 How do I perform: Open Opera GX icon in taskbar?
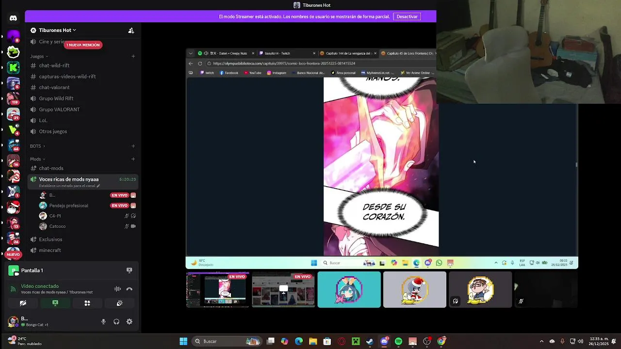coord(342,341)
